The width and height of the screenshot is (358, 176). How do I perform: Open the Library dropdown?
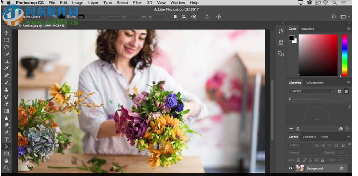tap(311, 91)
